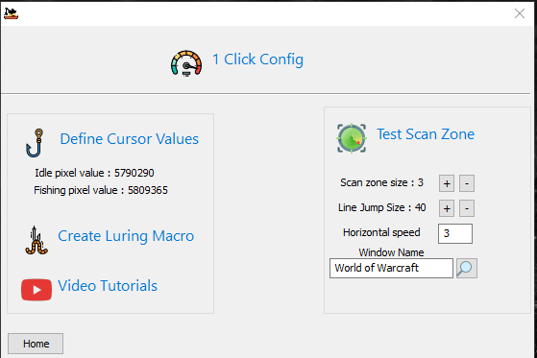Focus the Horizontal speed input field
The image size is (537, 358).
pyautogui.click(x=455, y=234)
